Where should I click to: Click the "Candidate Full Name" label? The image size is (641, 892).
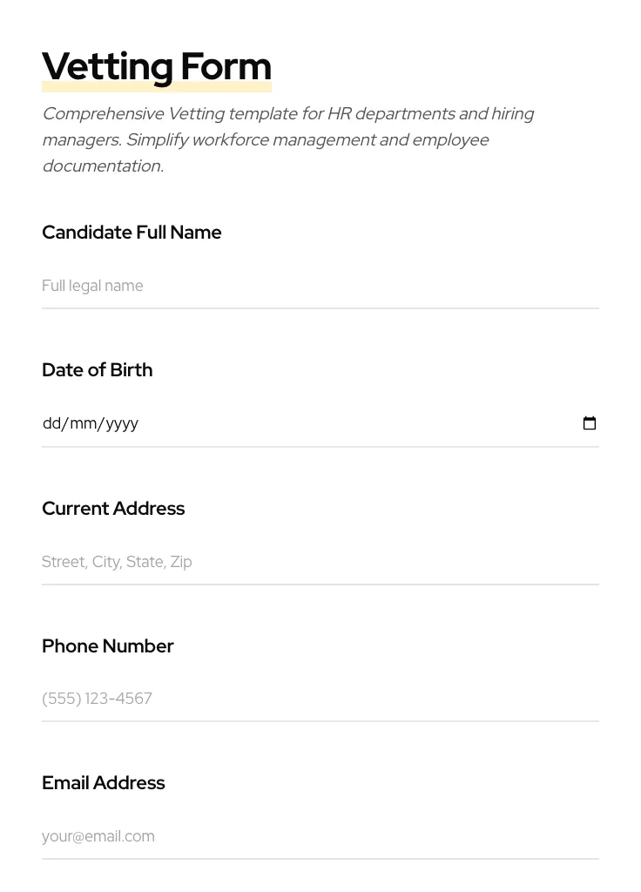(x=132, y=233)
